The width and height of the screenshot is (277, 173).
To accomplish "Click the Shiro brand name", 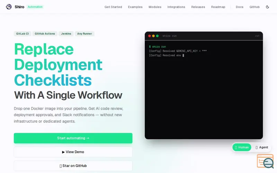I will tap(19, 7).
